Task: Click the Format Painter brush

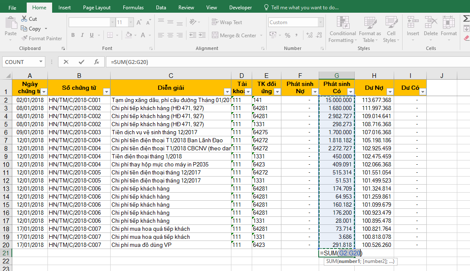Action: click(25, 39)
